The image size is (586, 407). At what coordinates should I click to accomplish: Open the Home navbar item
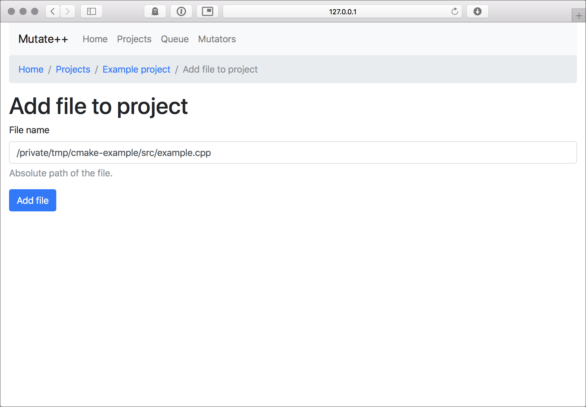pyautogui.click(x=95, y=39)
